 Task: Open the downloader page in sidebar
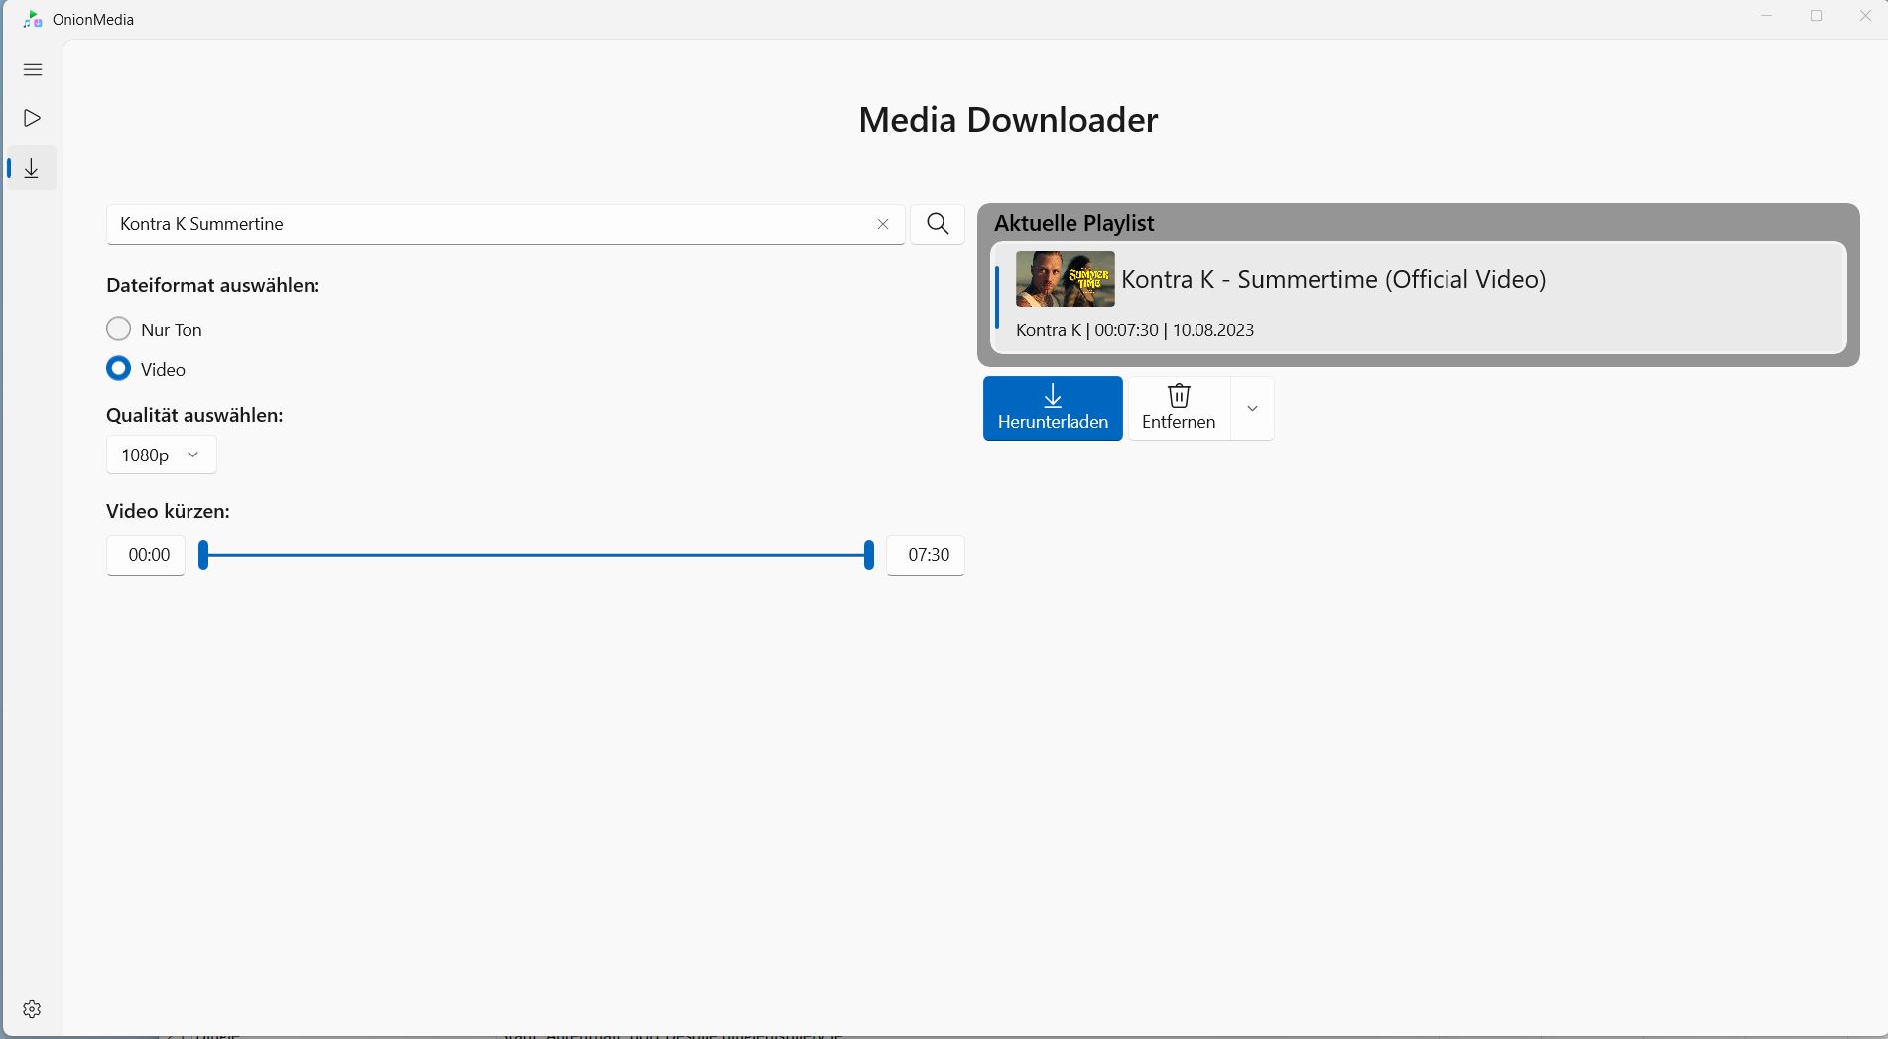(33, 168)
